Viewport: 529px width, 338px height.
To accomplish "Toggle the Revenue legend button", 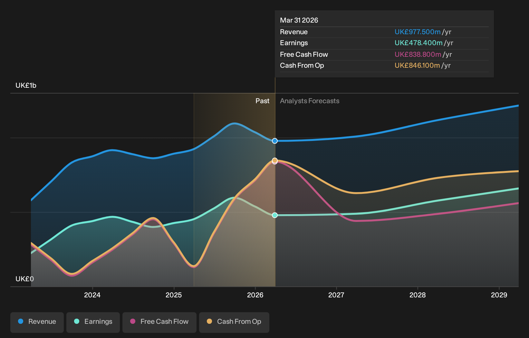I will 37,322.
